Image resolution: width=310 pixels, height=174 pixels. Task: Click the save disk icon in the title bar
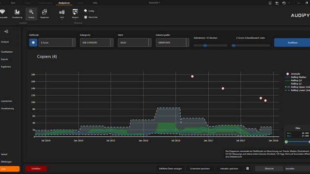[270, 3]
